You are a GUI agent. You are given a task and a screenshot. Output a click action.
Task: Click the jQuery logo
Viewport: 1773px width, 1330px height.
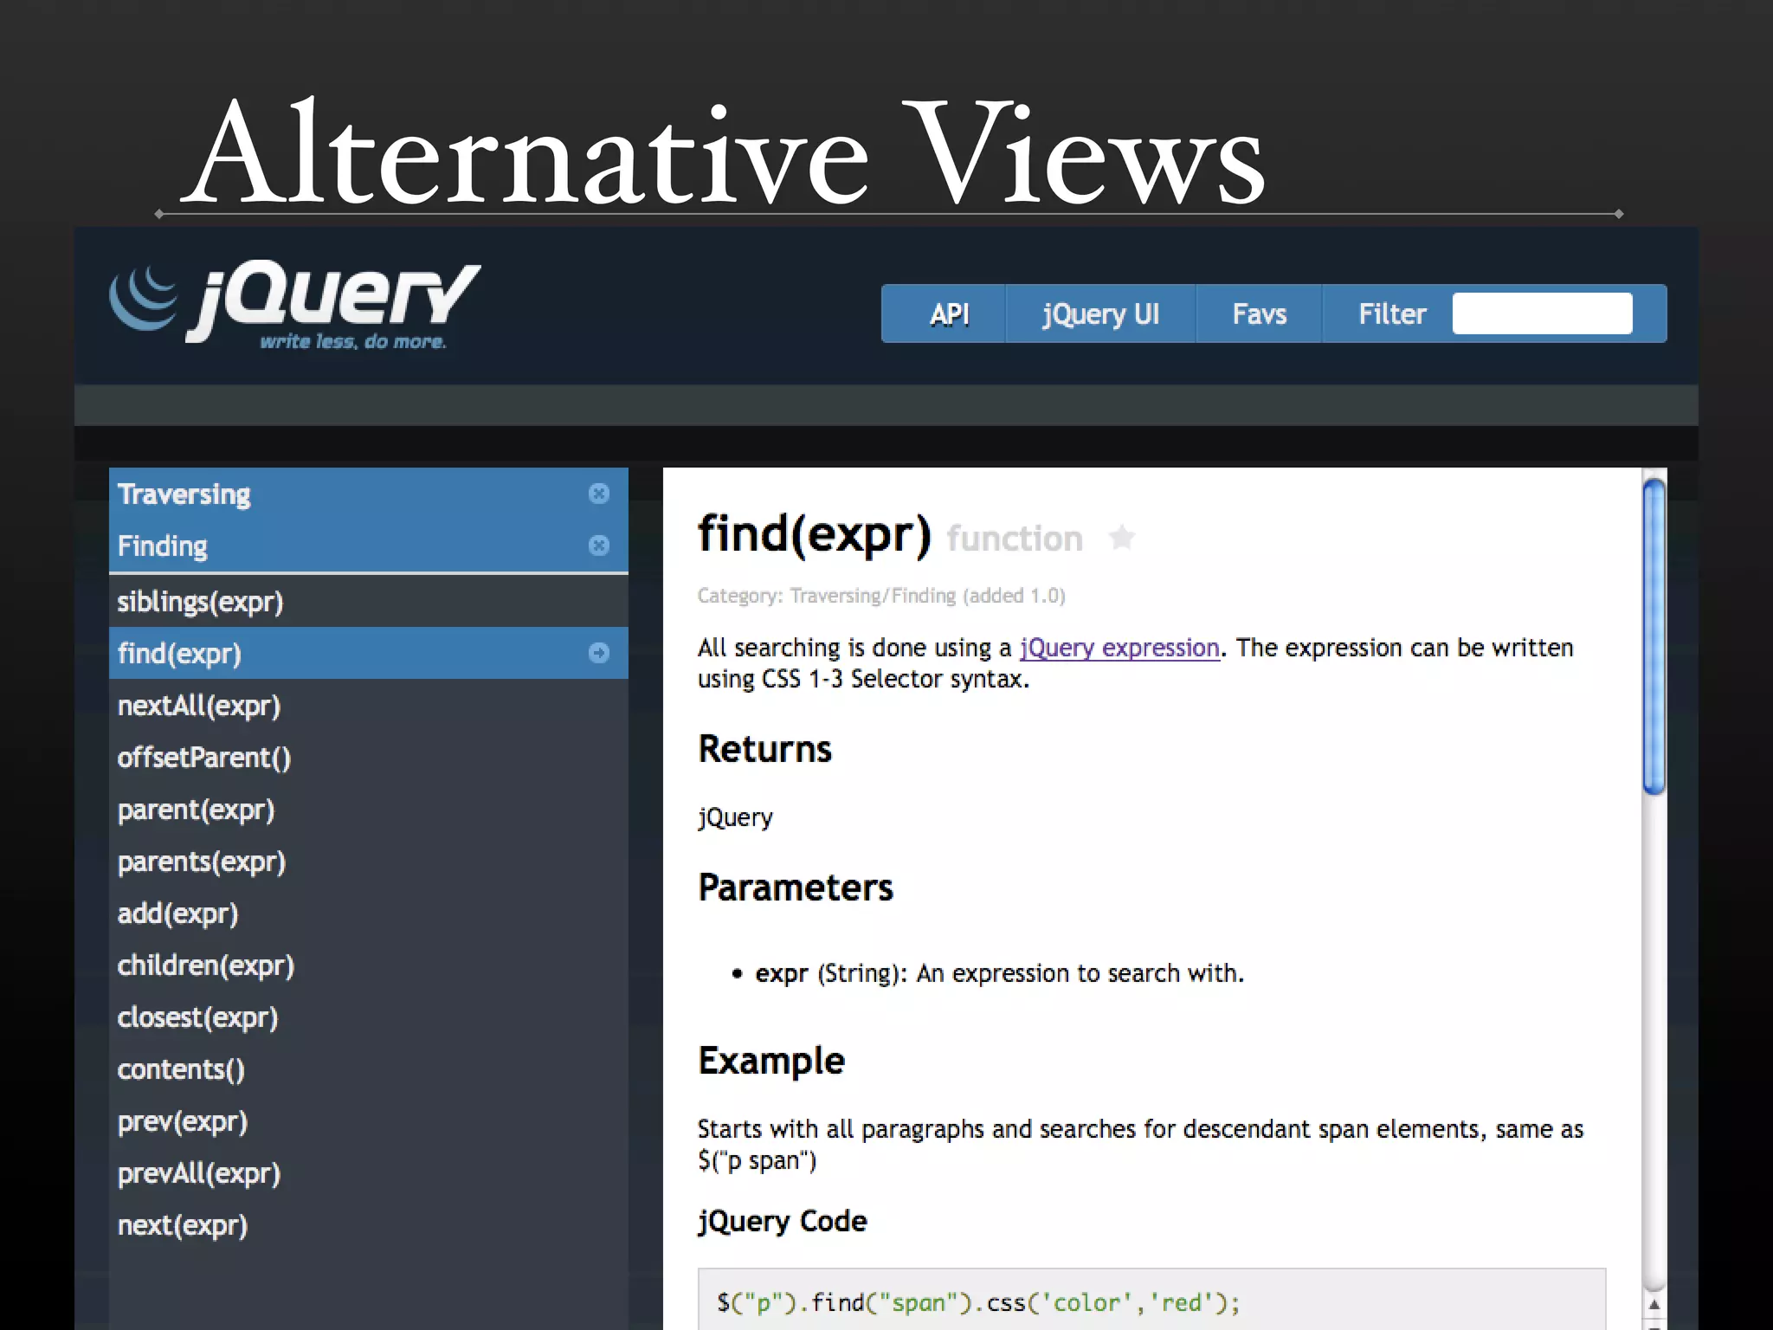294,305
